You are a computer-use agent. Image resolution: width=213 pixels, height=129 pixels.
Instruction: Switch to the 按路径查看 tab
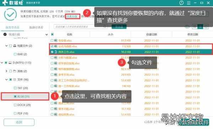(36, 27)
